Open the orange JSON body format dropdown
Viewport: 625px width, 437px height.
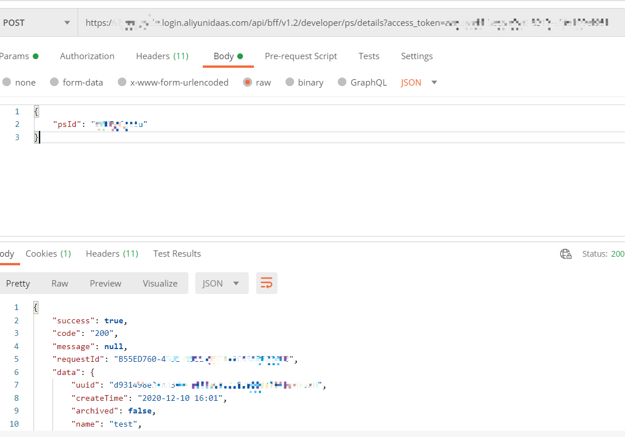(419, 83)
